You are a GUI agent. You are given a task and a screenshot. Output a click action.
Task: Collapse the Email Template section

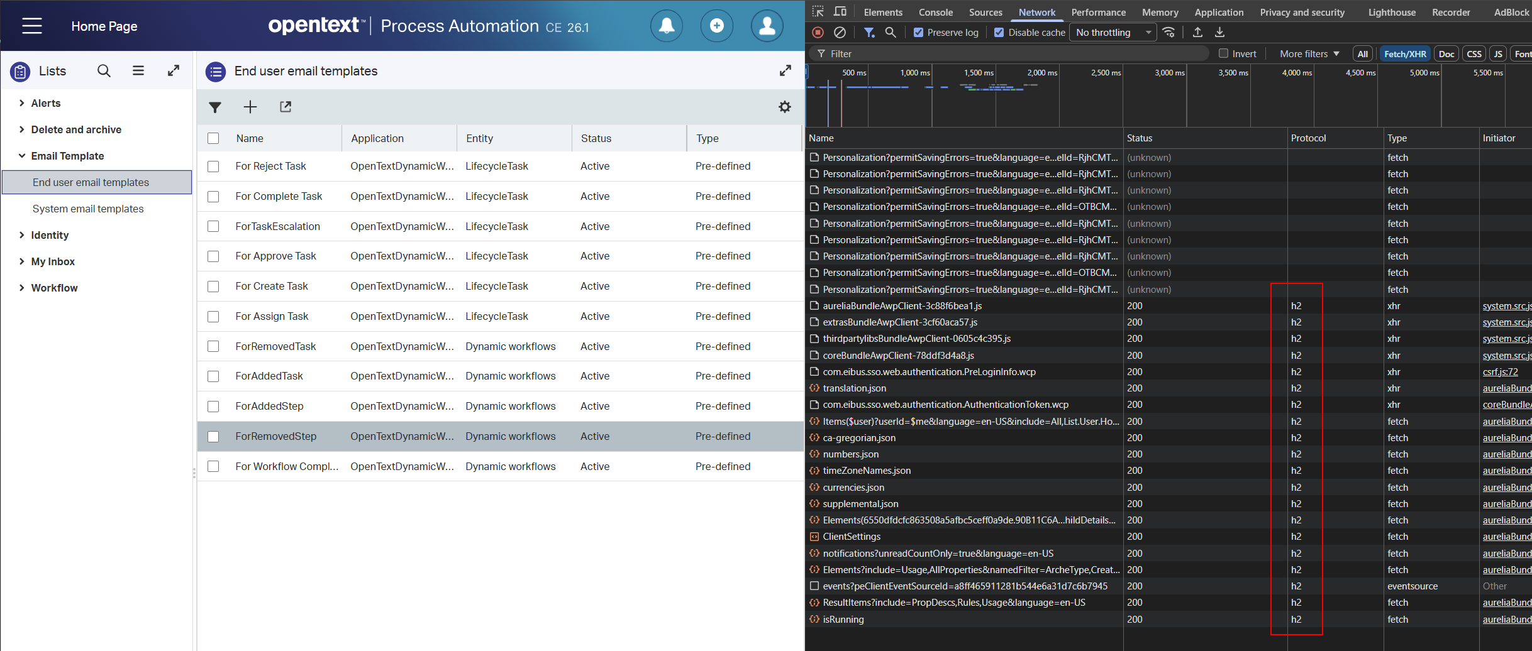22,156
